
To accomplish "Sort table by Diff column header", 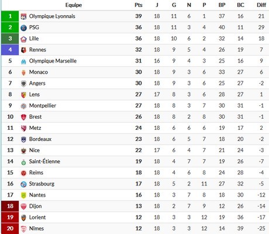I will click(x=261, y=5).
